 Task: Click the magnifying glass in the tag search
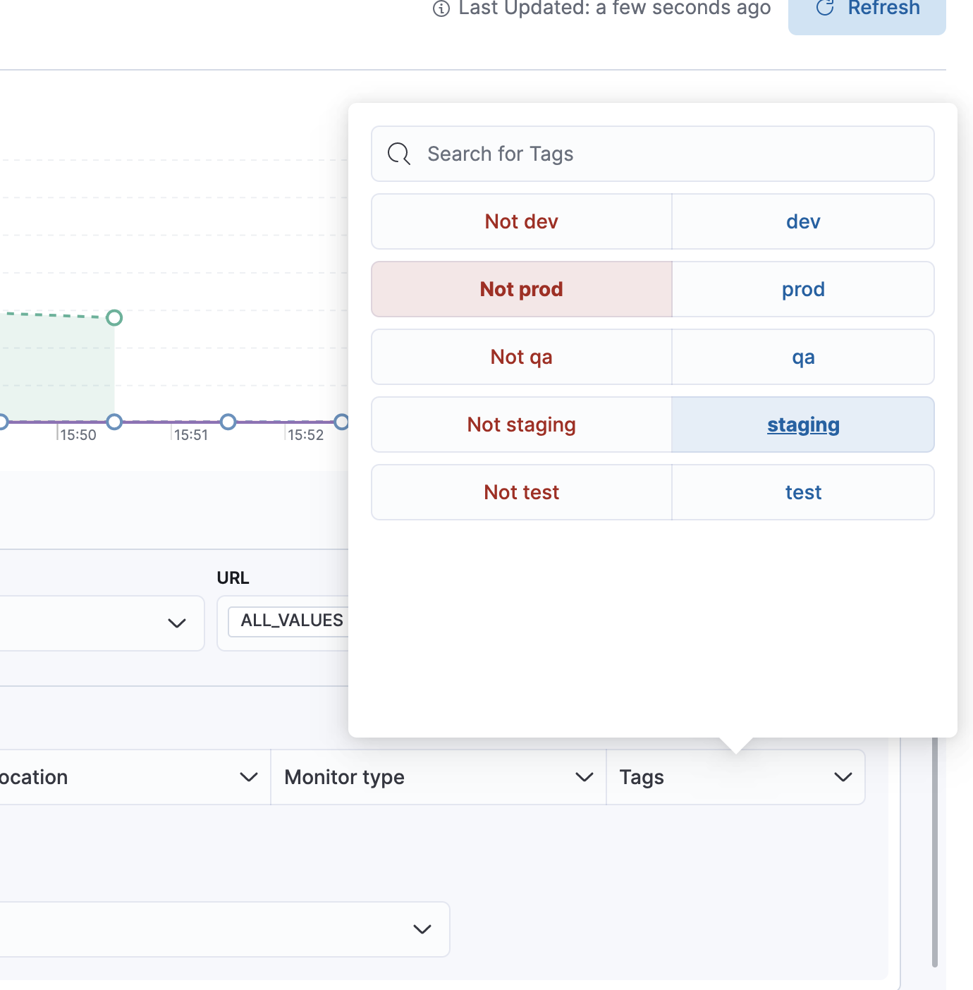coord(399,154)
